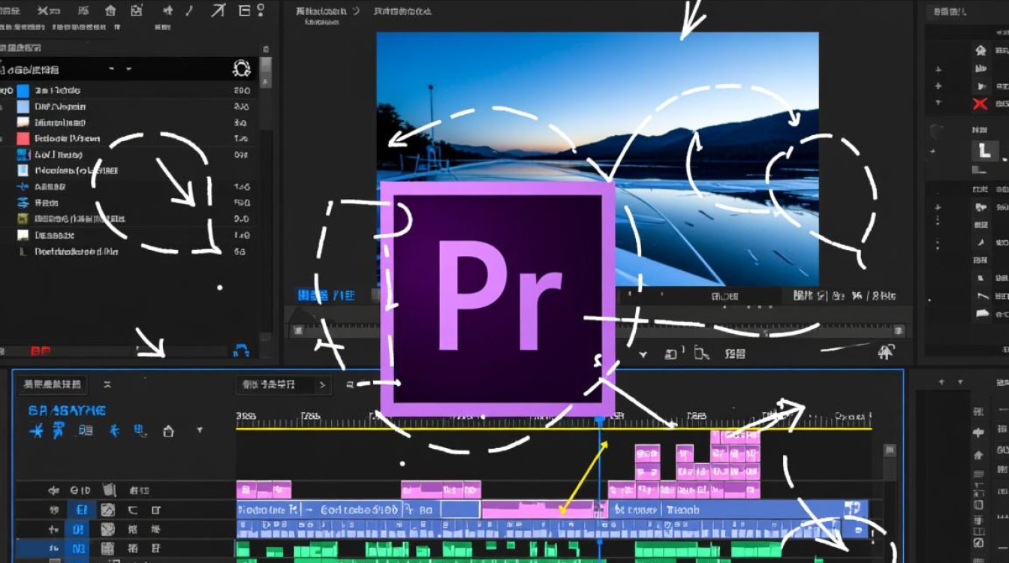Image resolution: width=1009 pixels, height=563 pixels.
Task: Click the red X icon in right panel
Action: [x=980, y=104]
